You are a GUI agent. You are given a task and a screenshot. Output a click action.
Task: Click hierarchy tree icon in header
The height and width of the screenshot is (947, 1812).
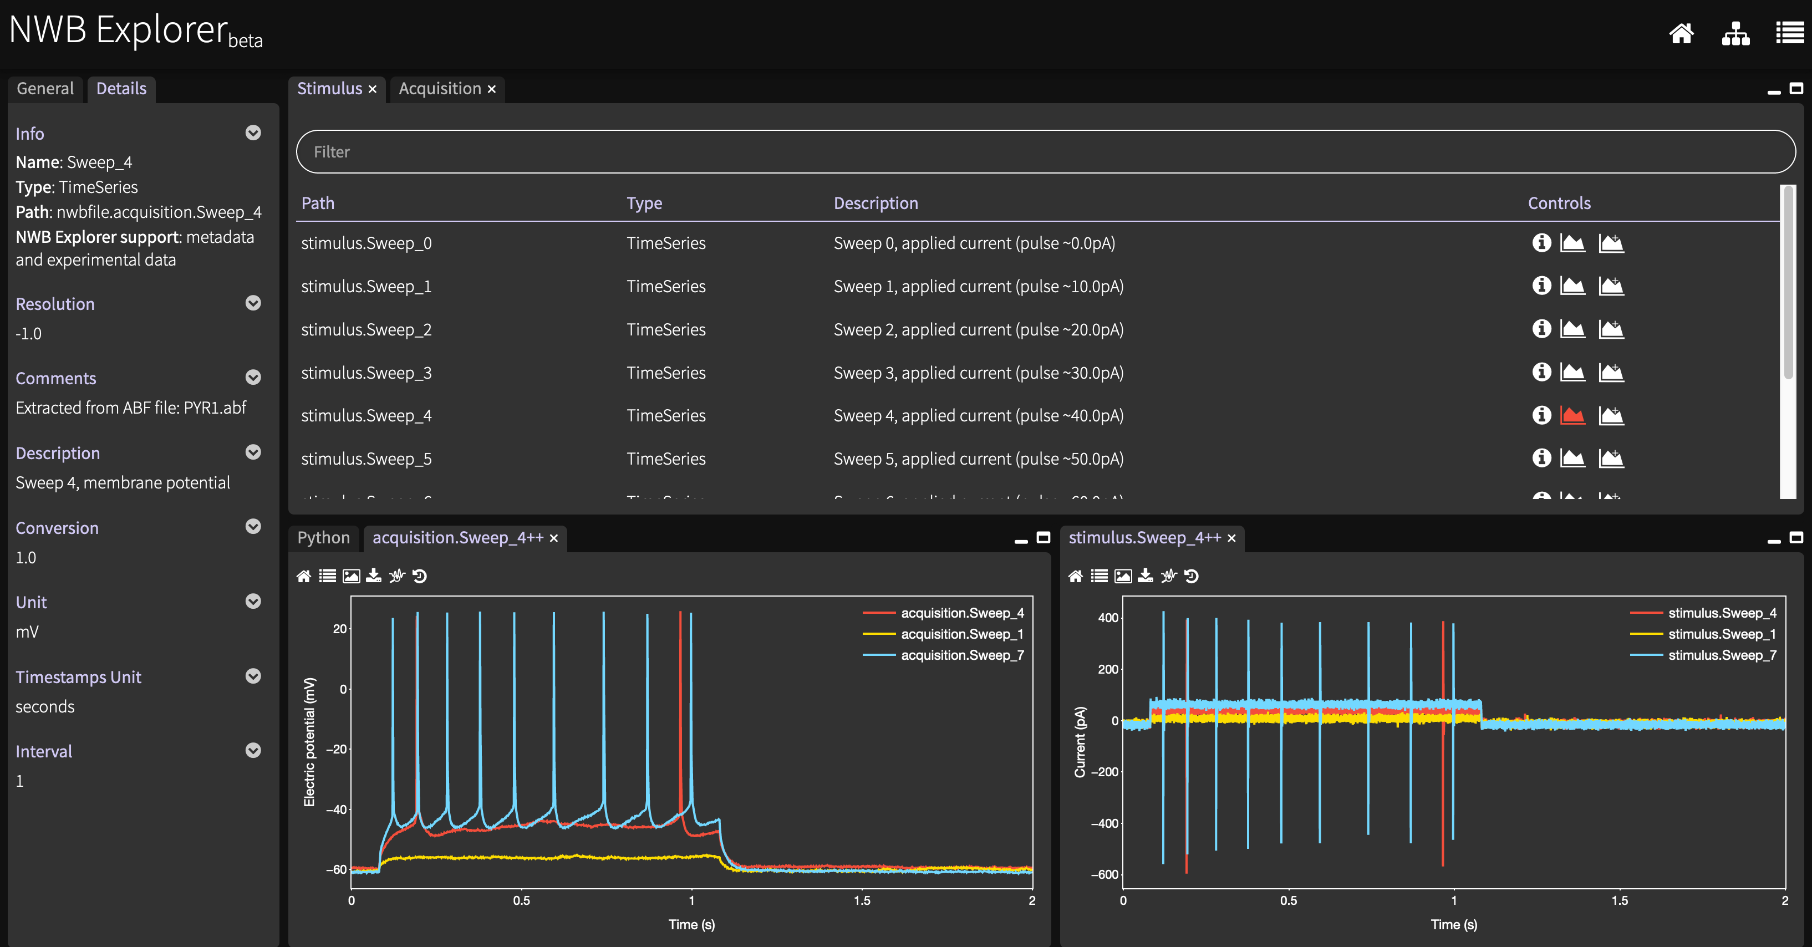[x=1735, y=33]
